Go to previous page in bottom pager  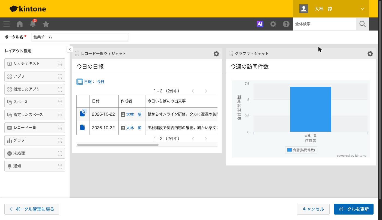[193, 139]
